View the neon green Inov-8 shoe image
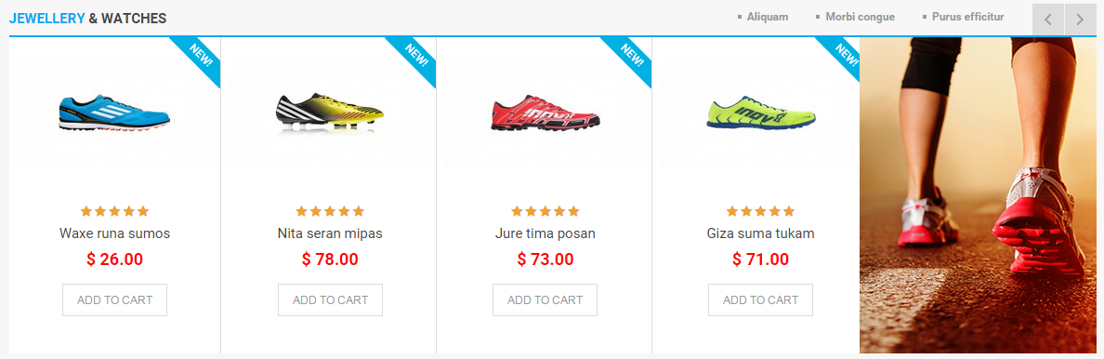 [760, 113]
